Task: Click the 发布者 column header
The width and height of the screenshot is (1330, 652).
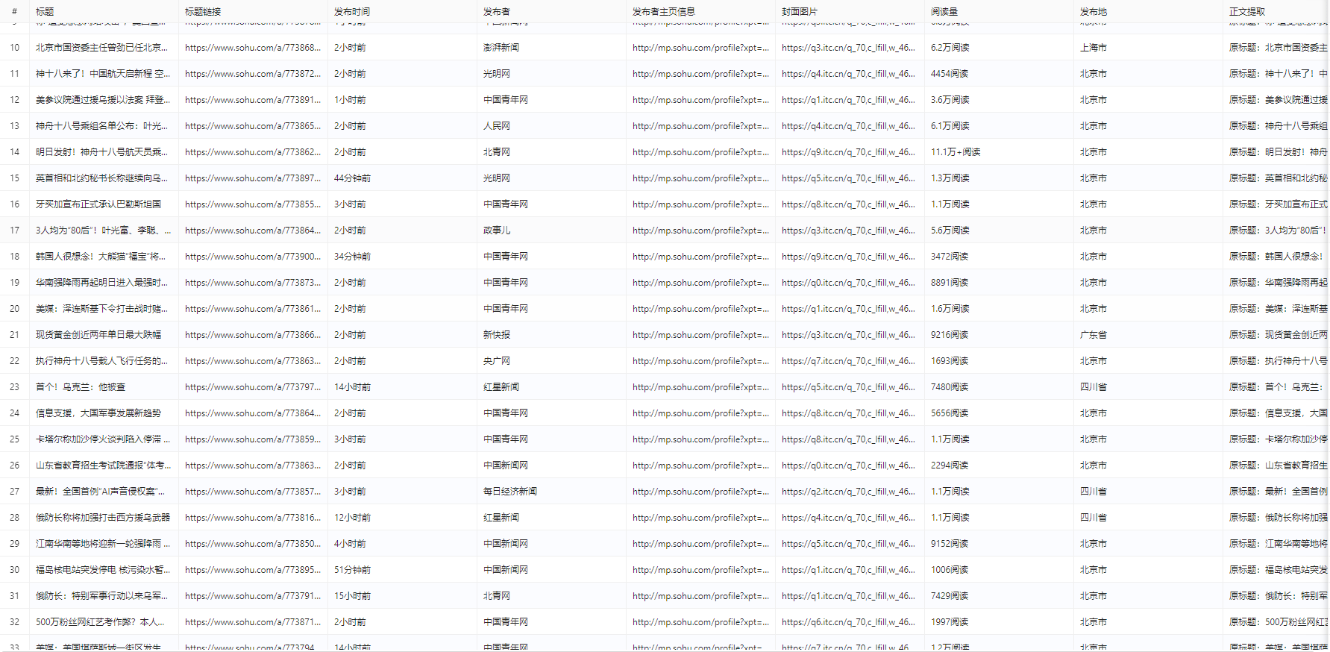Action: point(497,11)
